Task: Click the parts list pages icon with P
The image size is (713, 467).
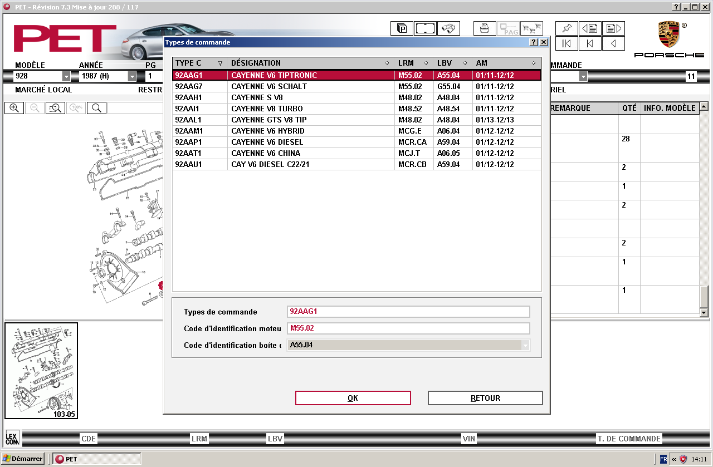Action: [x=402, y=28]
